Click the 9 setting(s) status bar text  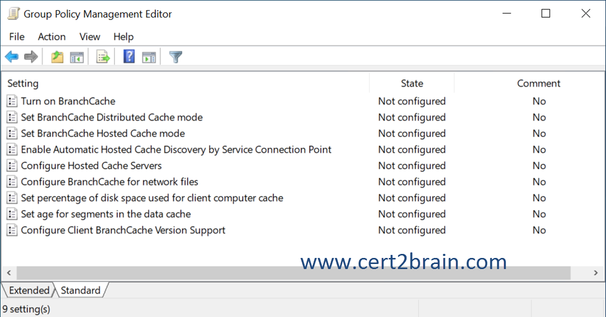pos(27,308)
